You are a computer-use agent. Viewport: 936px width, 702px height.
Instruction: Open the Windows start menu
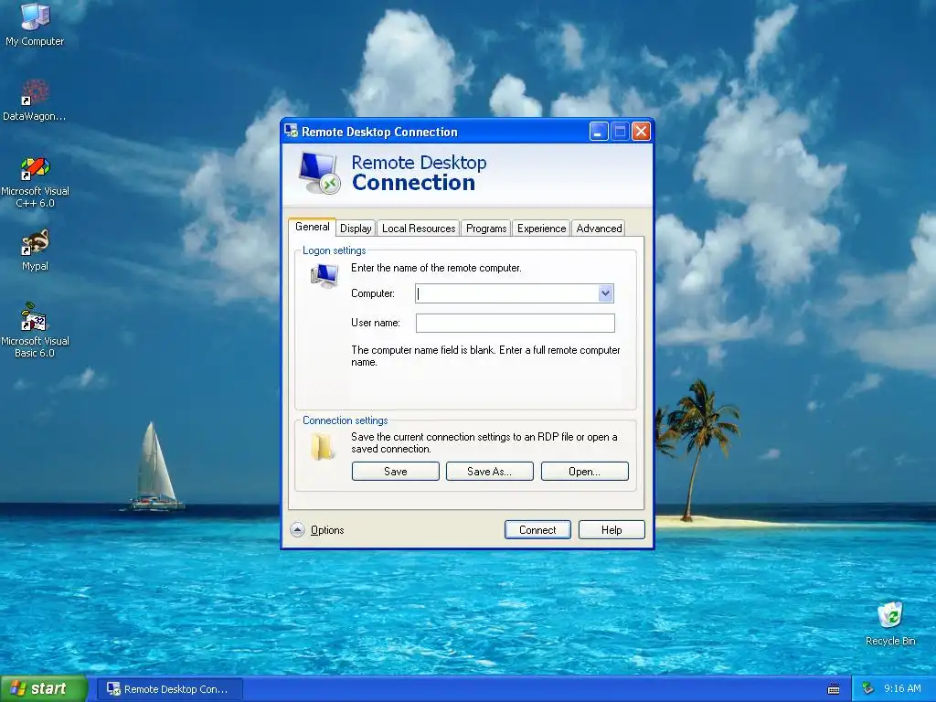(x=44, y=688)
